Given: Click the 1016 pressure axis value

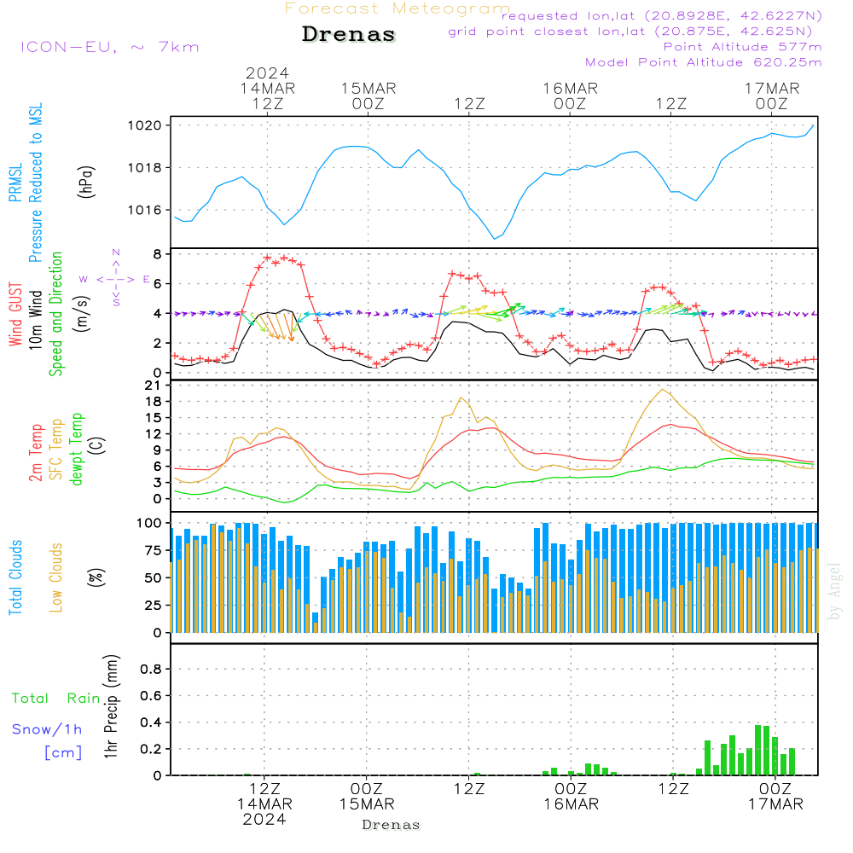Looking at the screenshot, I should click(x=145, y=210).
